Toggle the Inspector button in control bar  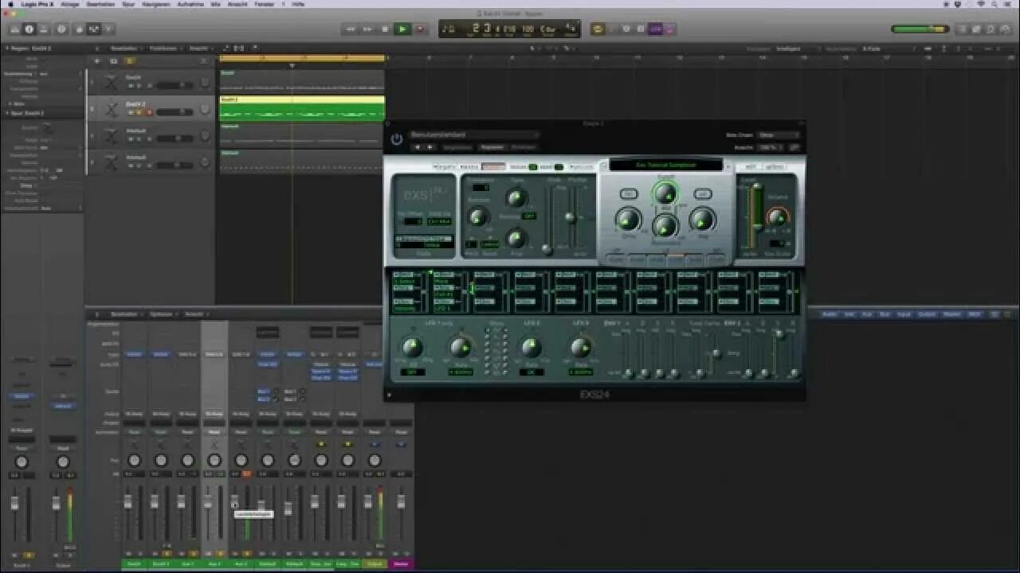[29, 29]
